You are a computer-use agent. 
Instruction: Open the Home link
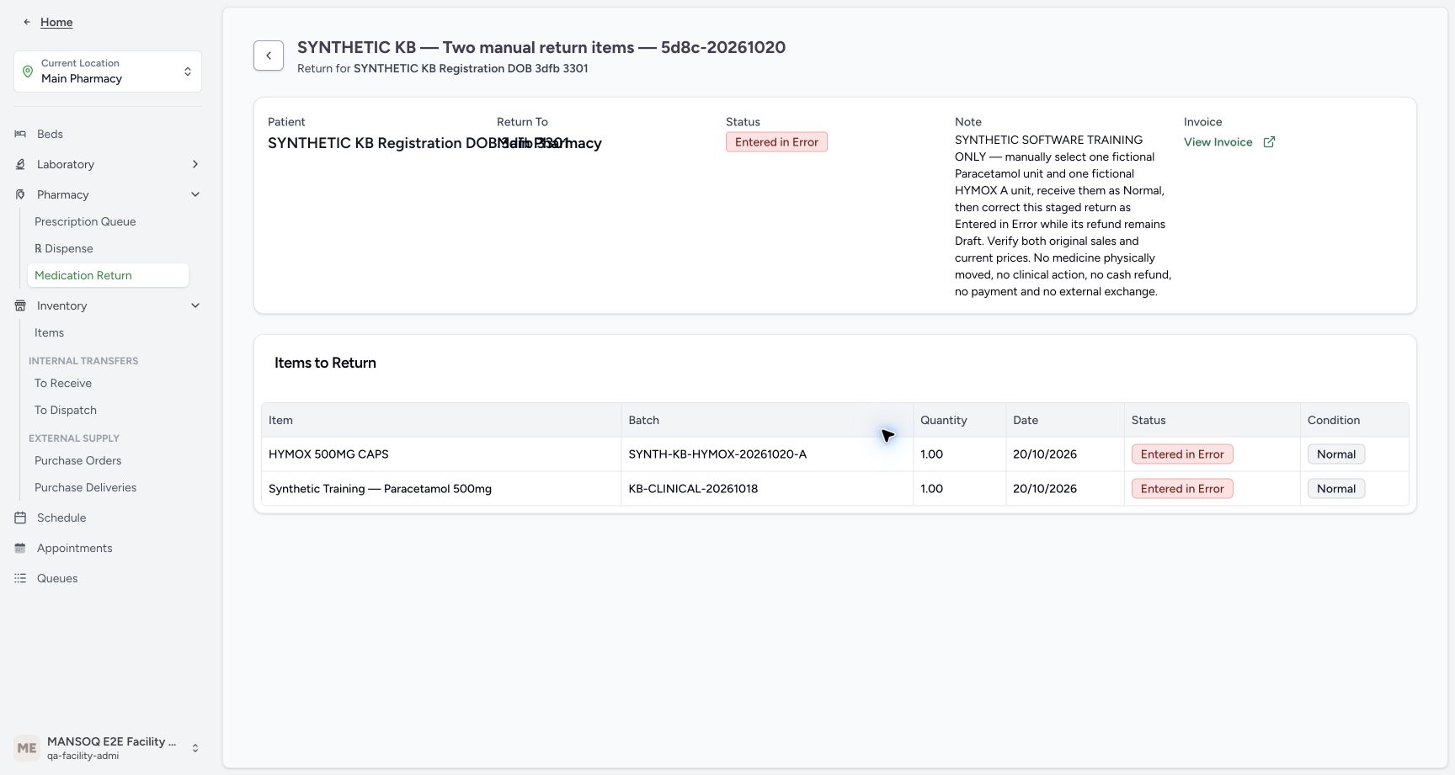pos(56,22)
